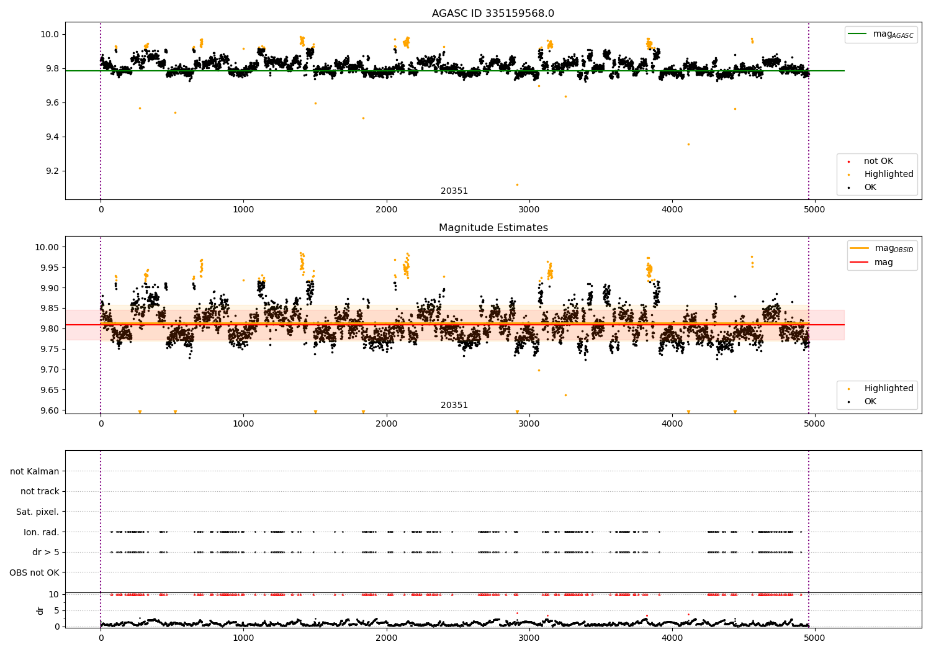Click the 9.85 y-tick label

pos(50,308)
